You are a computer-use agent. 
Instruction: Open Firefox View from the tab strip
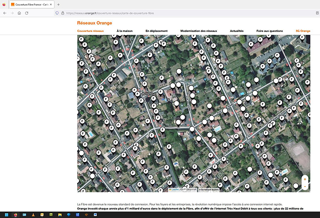point(4,5)
